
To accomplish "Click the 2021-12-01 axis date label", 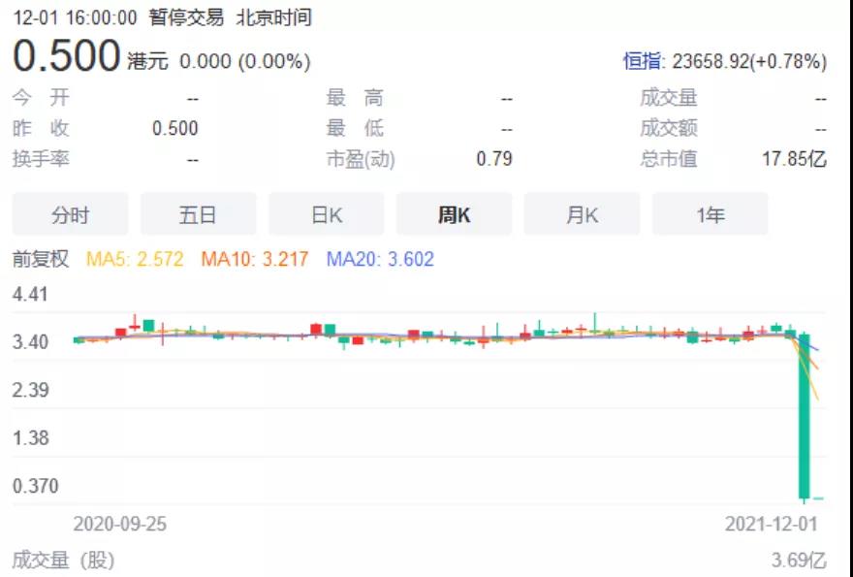I will pyautogui.click(x=771, y=524).
